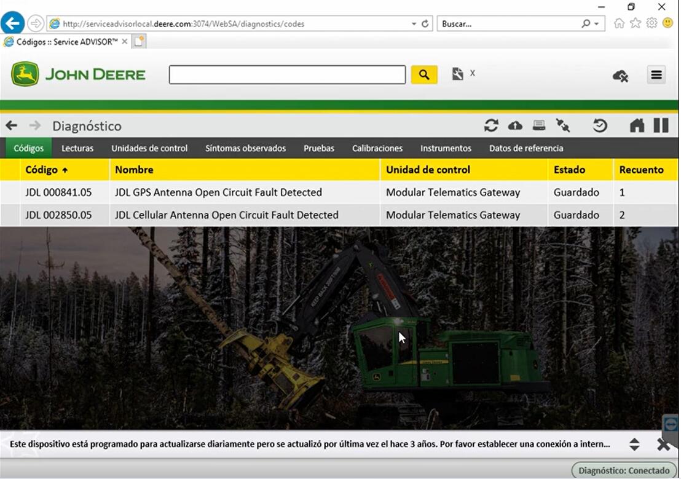
Task: Open the browser home icon
Action: click(619, 23)
